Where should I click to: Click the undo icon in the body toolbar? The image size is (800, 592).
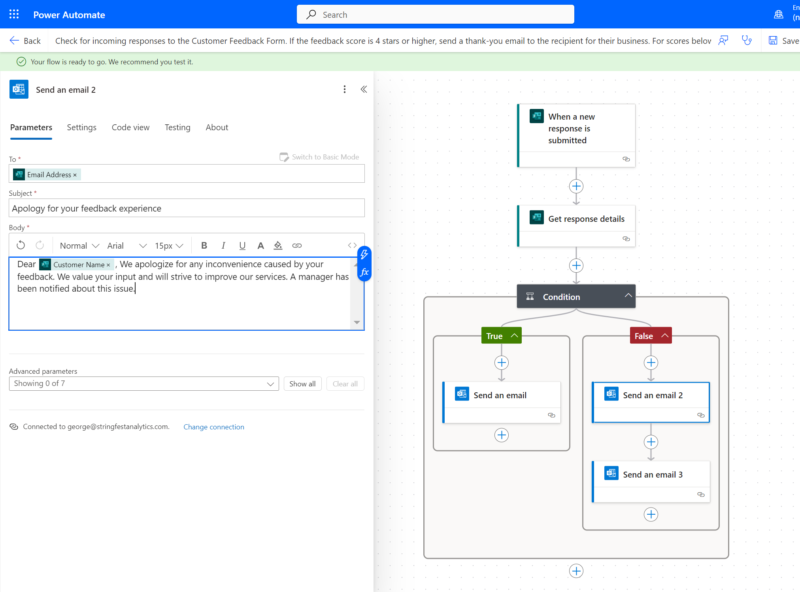[21, 245]
